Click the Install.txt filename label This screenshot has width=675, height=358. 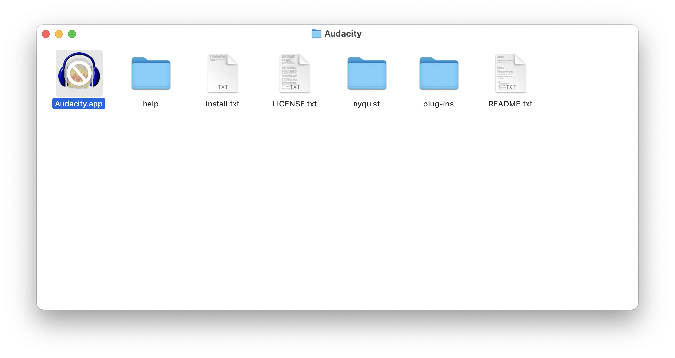click(x=223, y=104)
